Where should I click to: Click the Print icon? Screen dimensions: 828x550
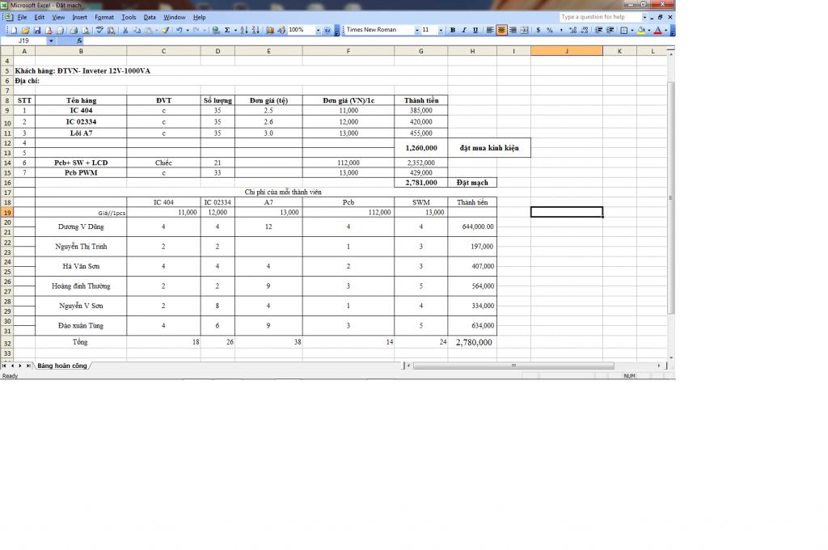(x=74, y=30)
